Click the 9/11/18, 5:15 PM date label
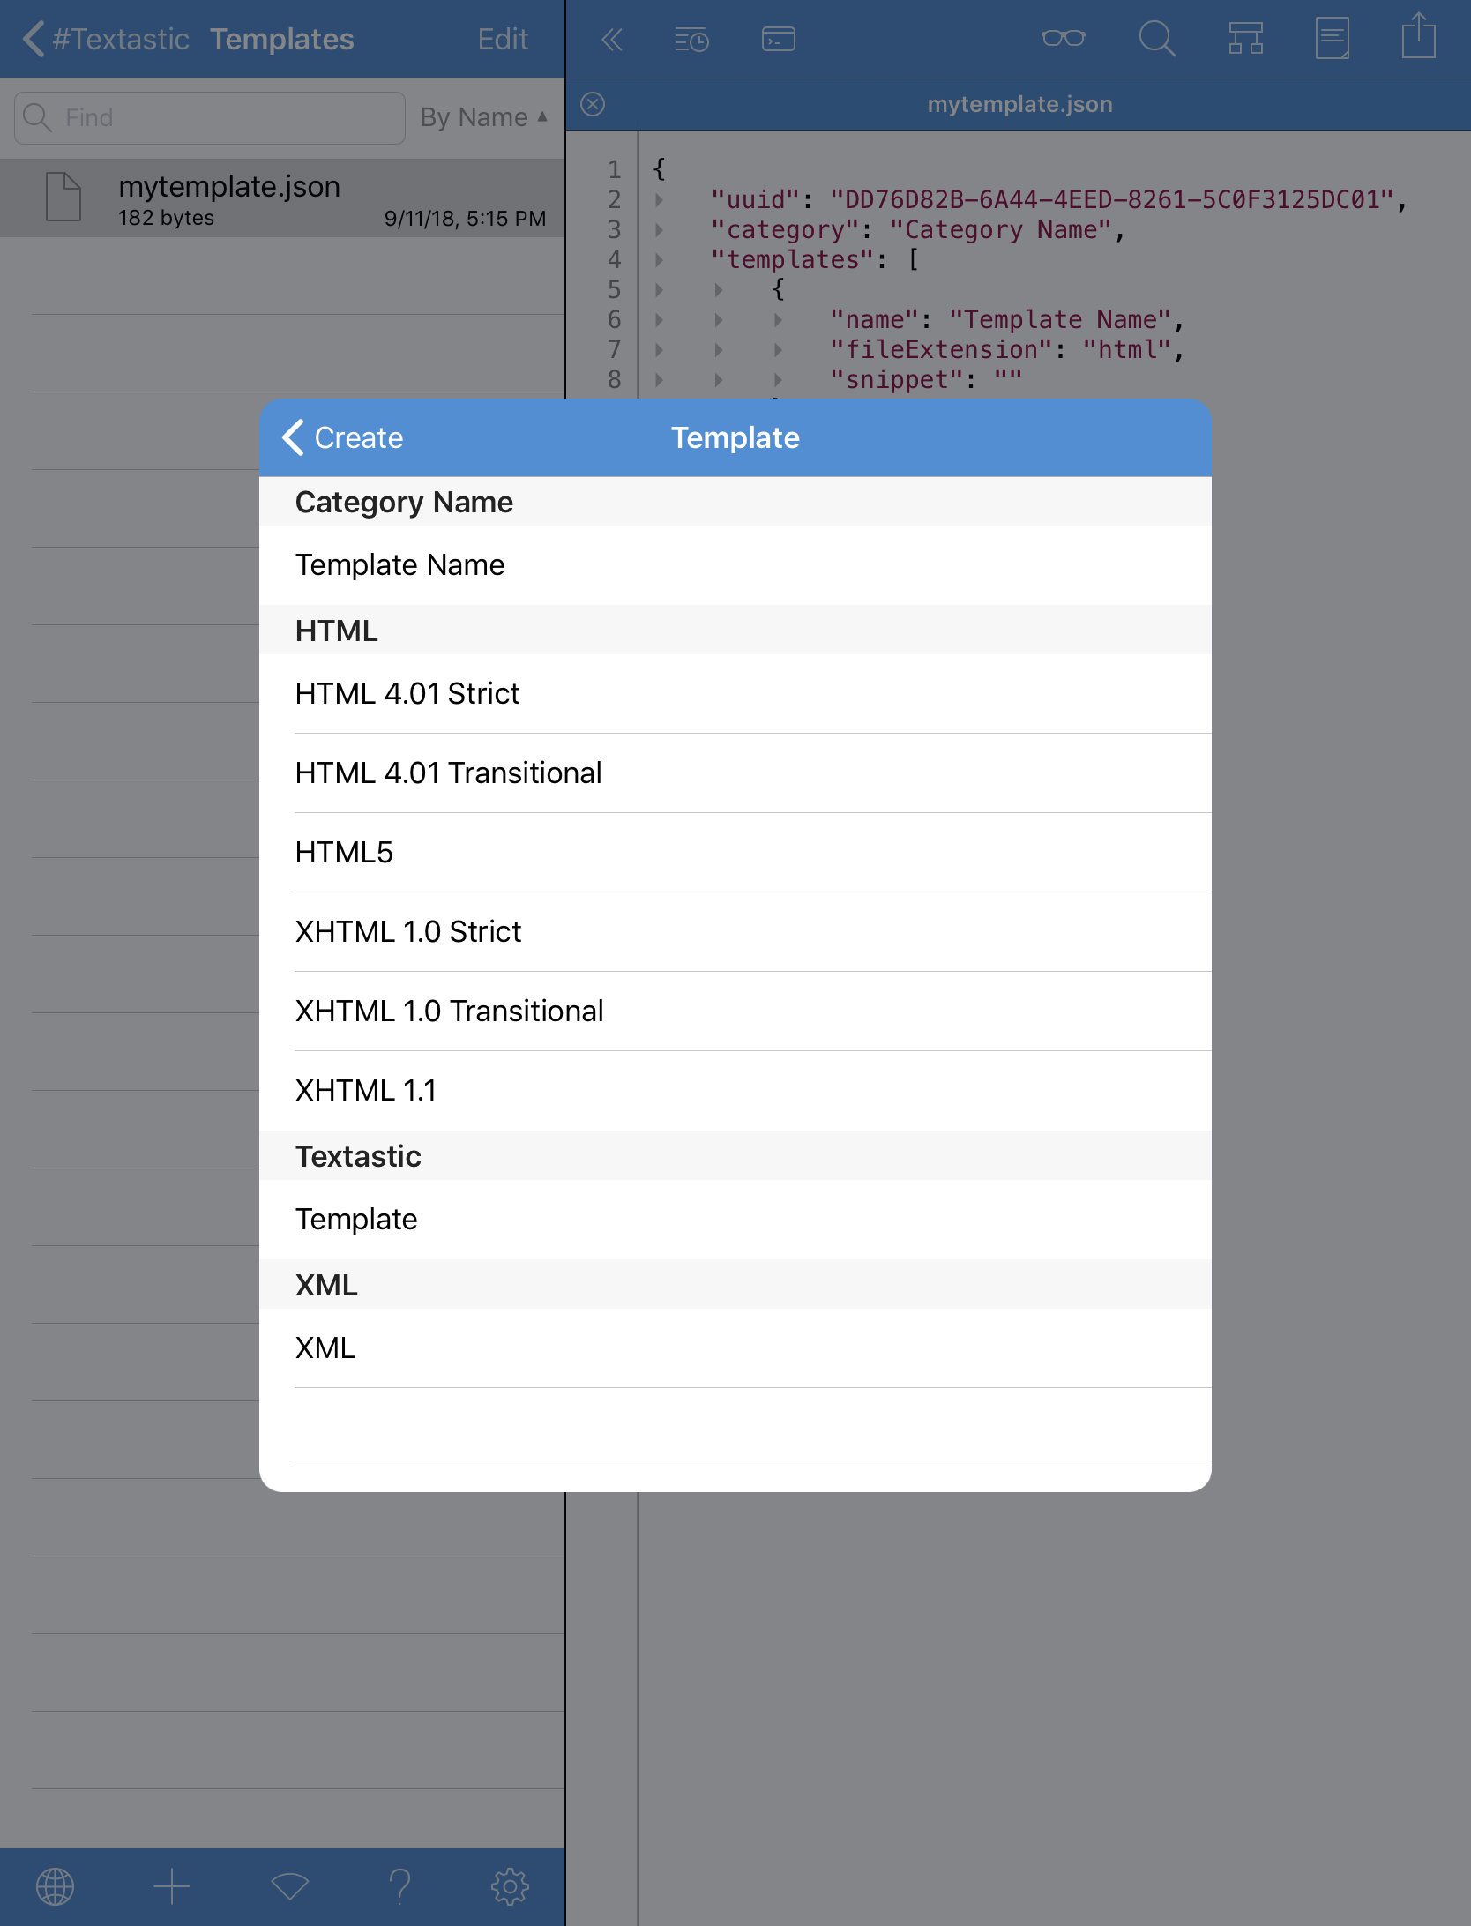The image size is (1471, 1926). [465, 219]
